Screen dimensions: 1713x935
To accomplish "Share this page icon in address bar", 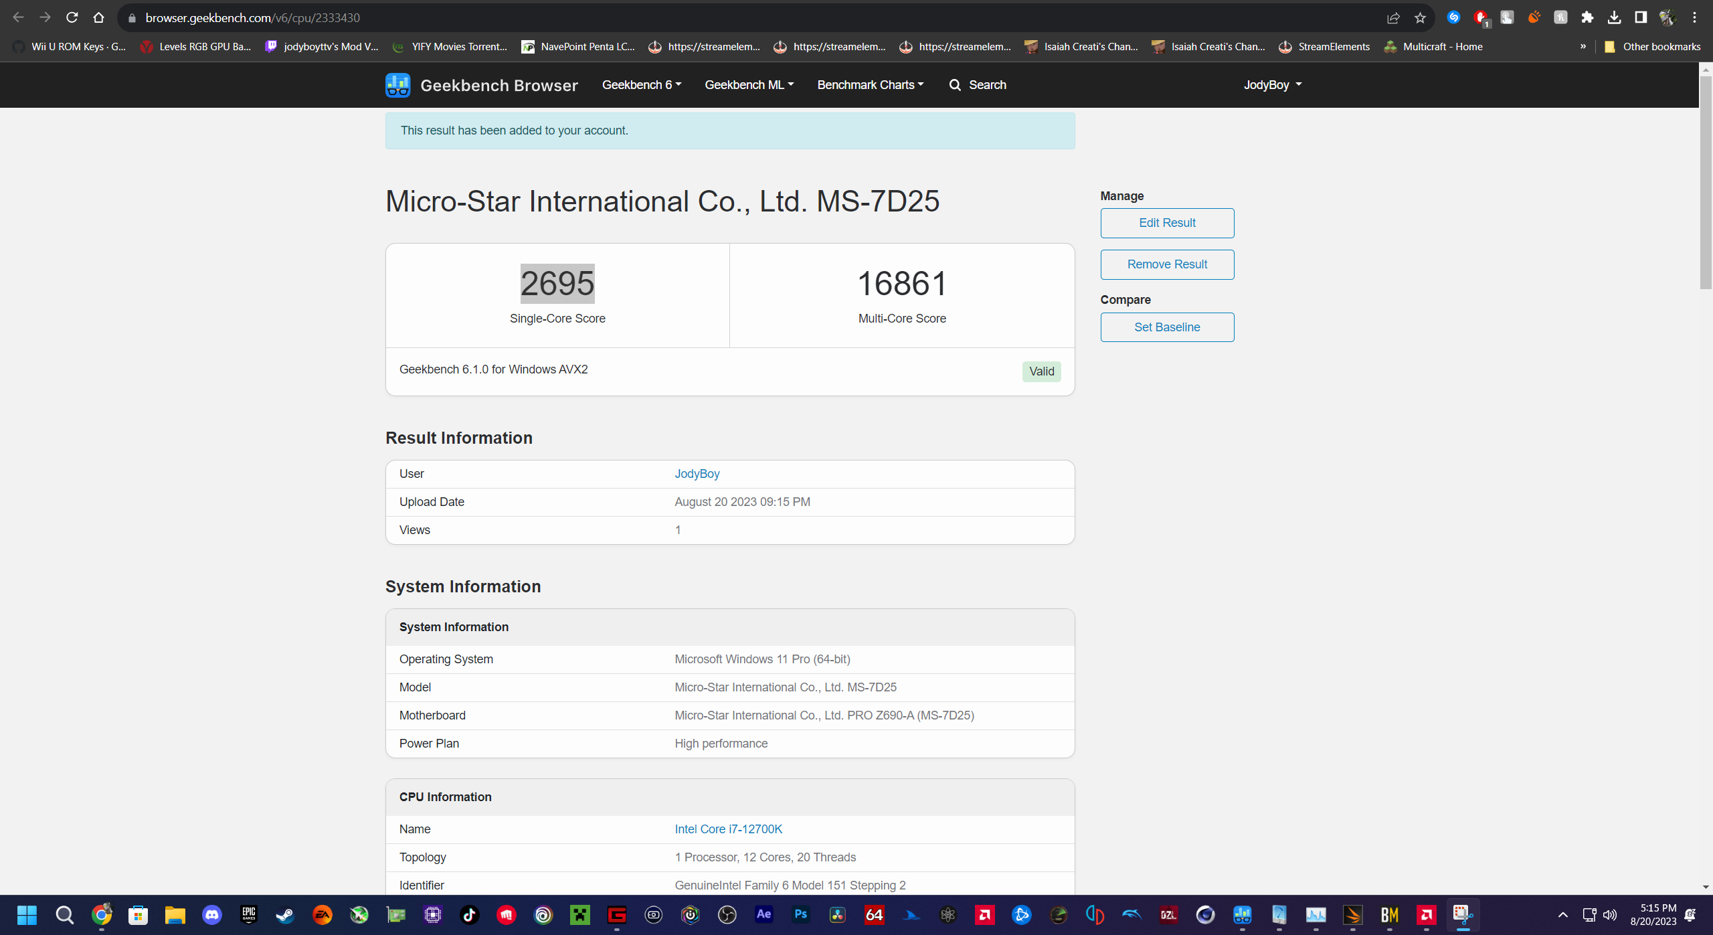I will click(x=1393, y=18).
